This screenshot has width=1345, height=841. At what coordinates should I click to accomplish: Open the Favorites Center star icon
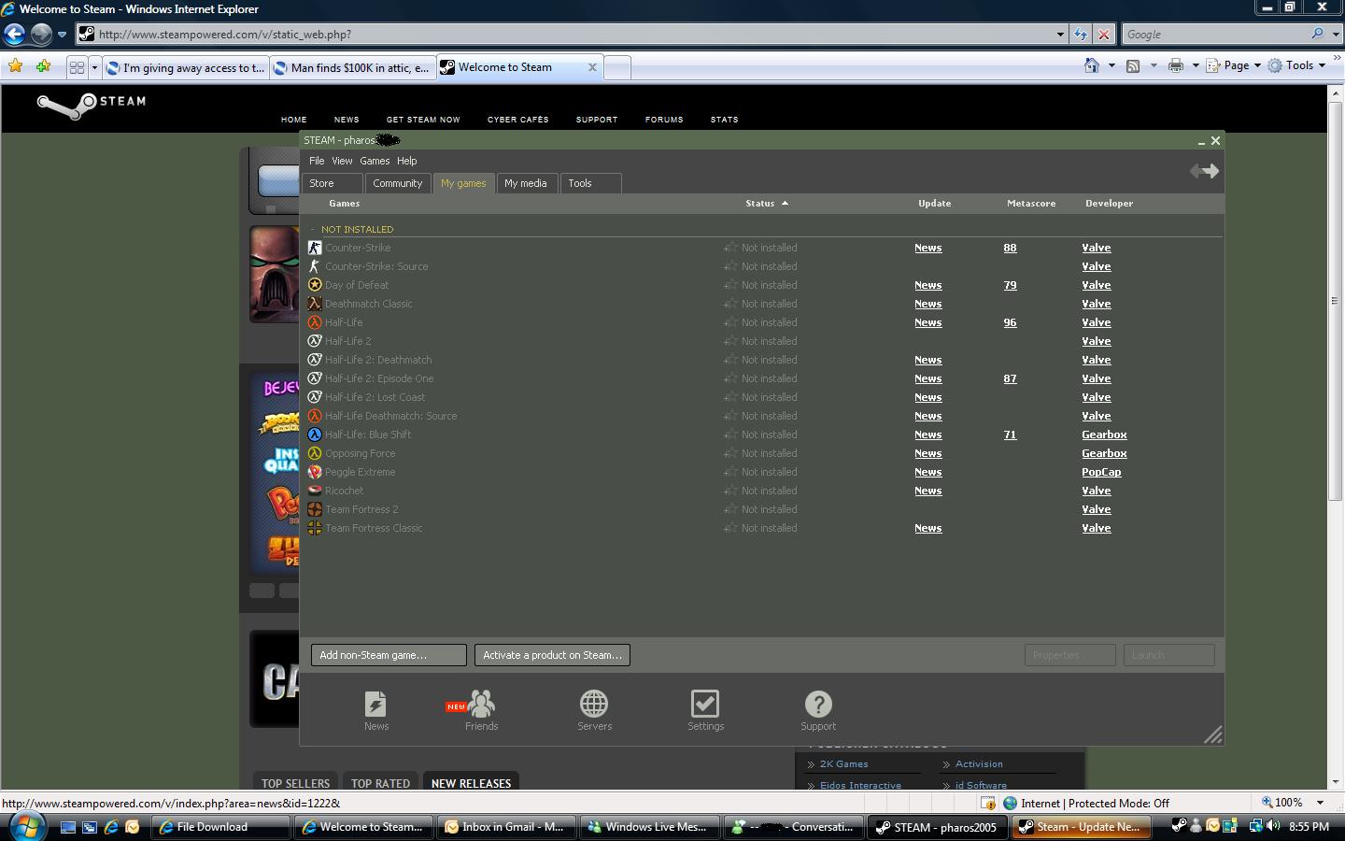tap(15, 66)
